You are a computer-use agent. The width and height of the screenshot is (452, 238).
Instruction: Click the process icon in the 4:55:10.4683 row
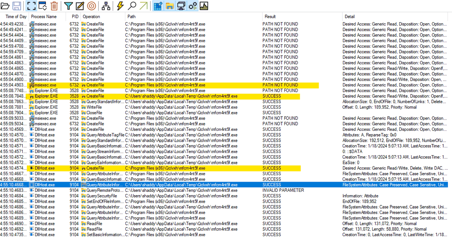32,190
